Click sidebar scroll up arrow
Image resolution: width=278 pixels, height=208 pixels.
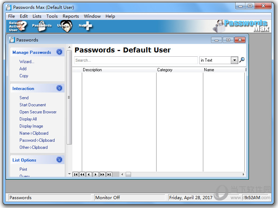tap(69, 47)
